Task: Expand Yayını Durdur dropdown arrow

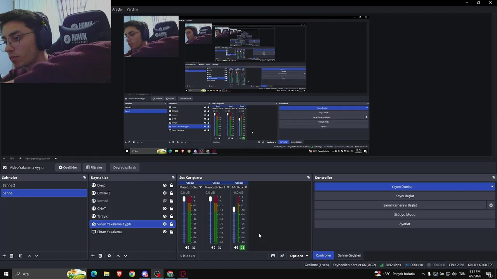Action: pyautogui.click(x=492, y=186)
